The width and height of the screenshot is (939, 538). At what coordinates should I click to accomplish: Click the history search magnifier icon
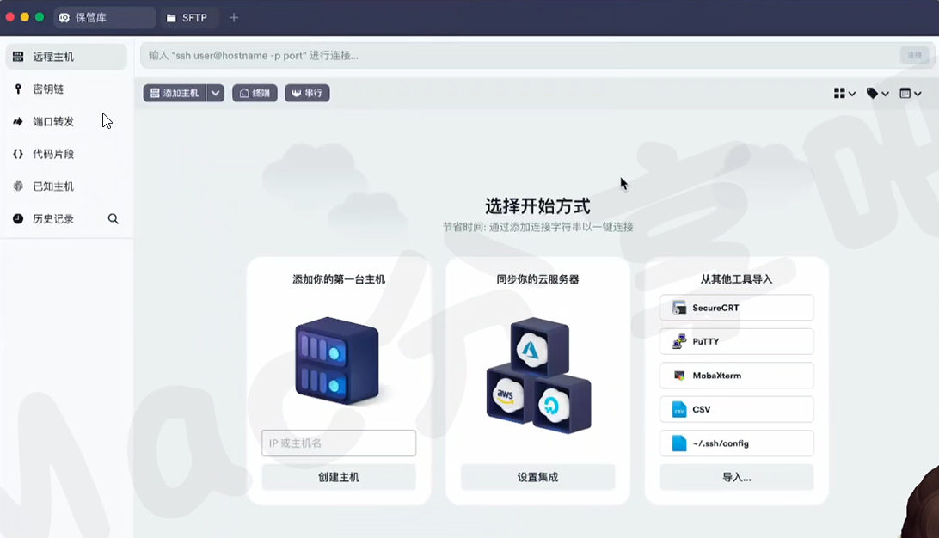[x=113, y=218]
